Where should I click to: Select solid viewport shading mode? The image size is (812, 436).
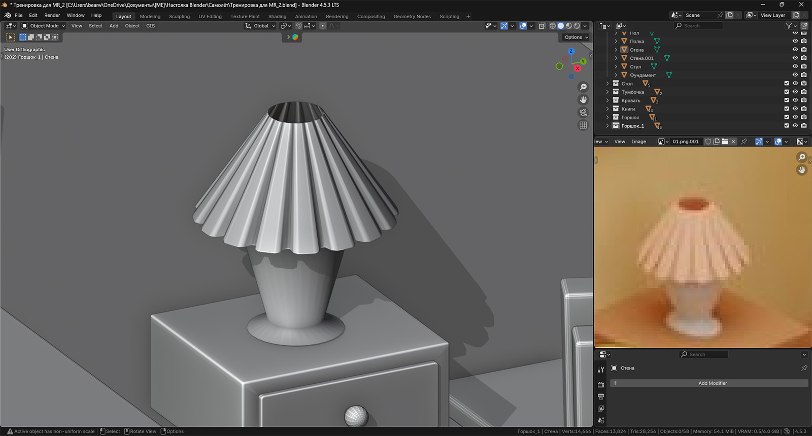click(561, 26)
